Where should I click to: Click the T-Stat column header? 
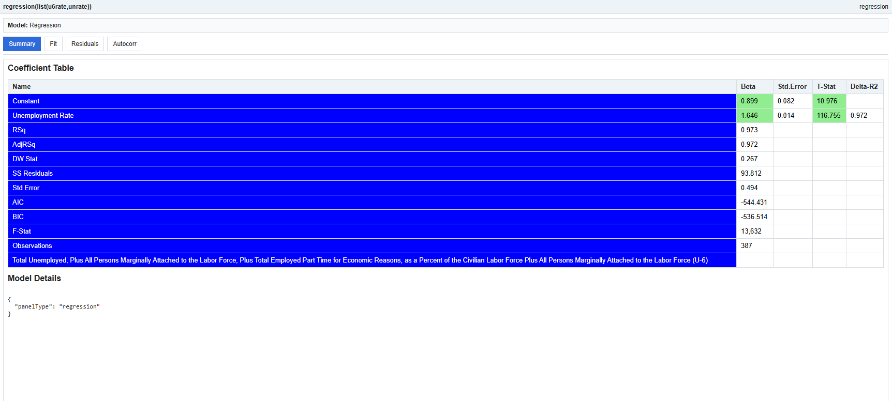pyautogui.click(x=829, y=87)
